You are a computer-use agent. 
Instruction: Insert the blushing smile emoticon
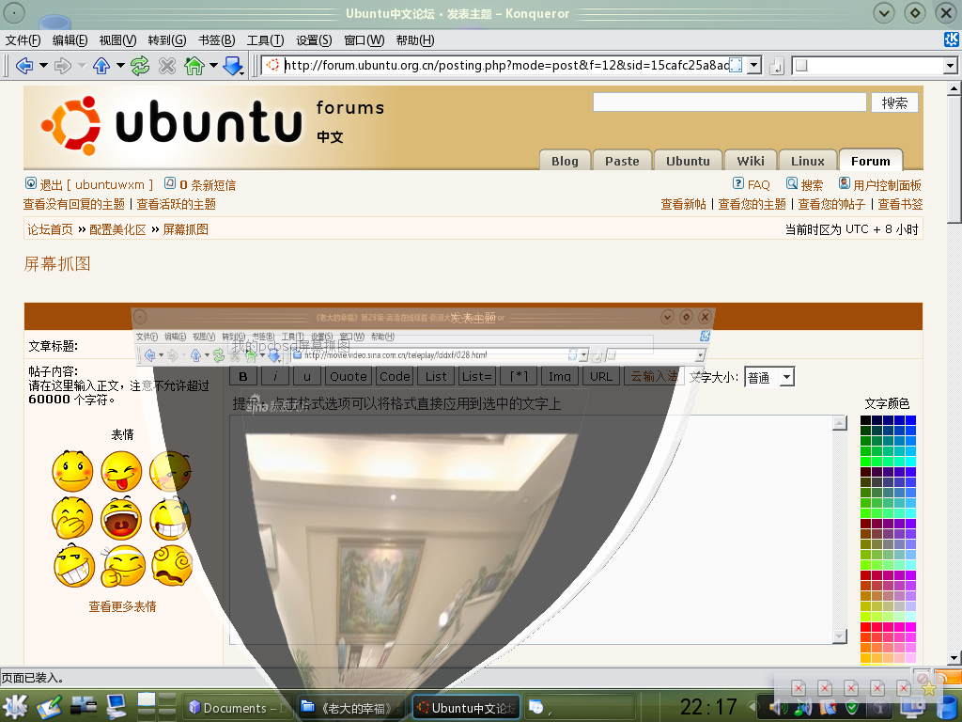(x=72, y=471)
